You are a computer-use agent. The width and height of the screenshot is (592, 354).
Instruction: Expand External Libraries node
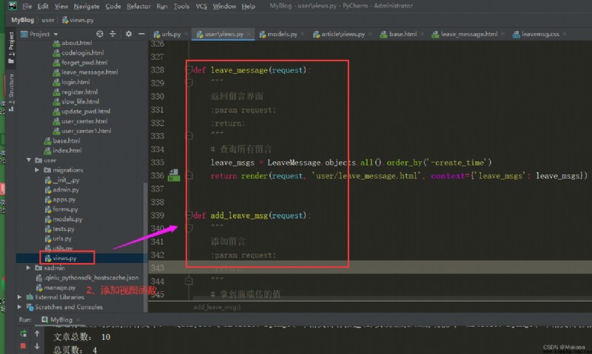pos(20,297)
